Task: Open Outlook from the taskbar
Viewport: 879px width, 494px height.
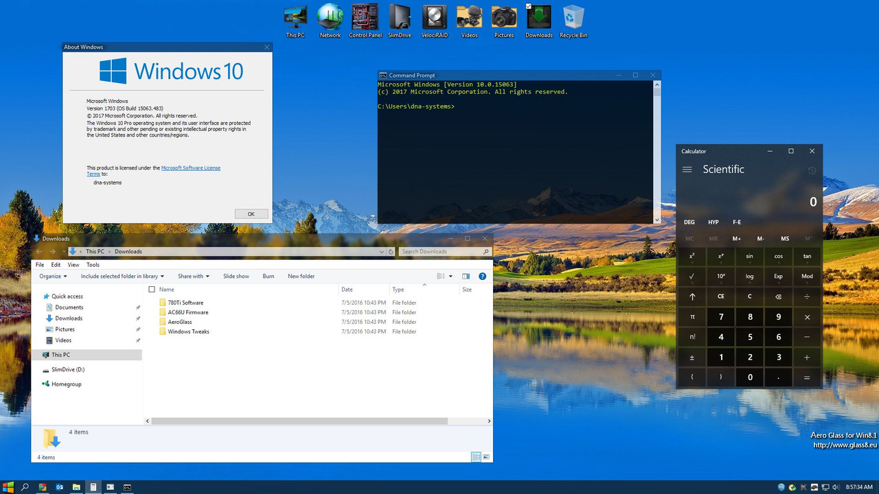Action: [x=60, y=487]
